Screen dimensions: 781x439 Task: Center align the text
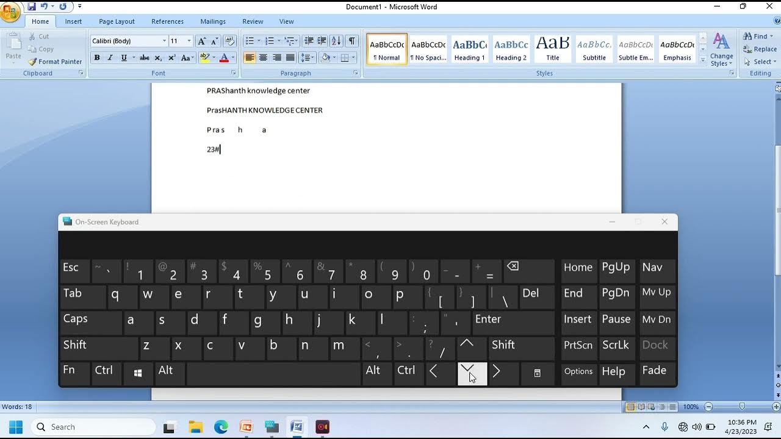263,58
